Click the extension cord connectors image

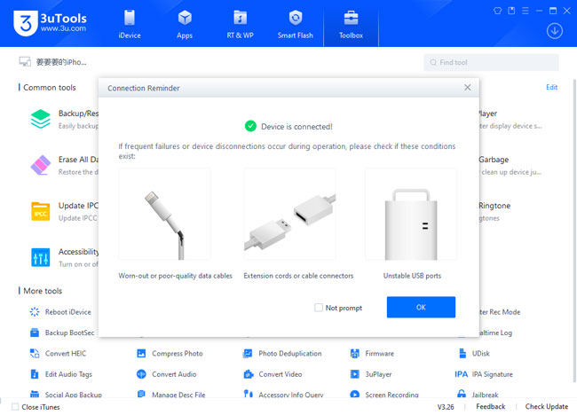click(x=289, y=215)
